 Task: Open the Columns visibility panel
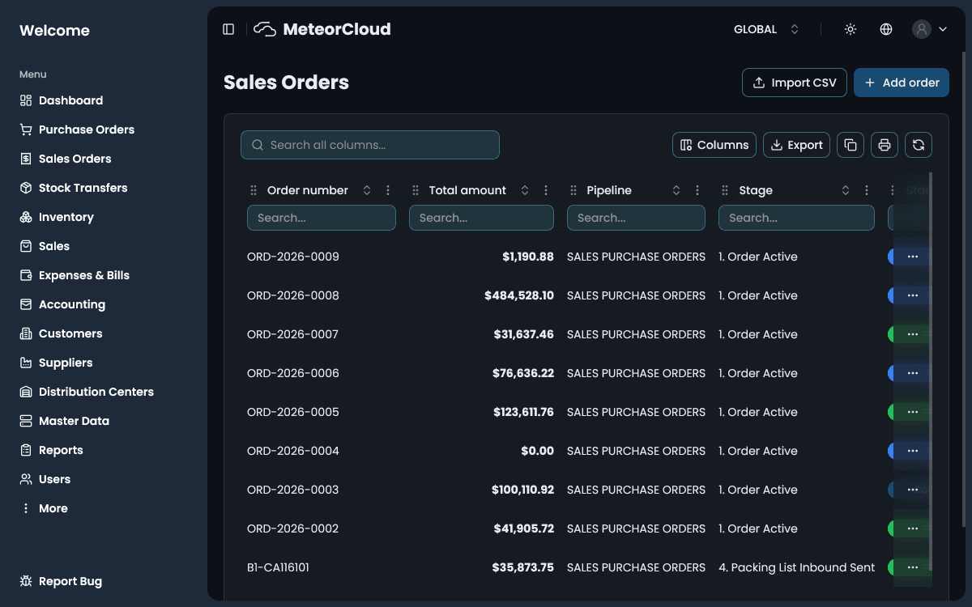(714, 145)
